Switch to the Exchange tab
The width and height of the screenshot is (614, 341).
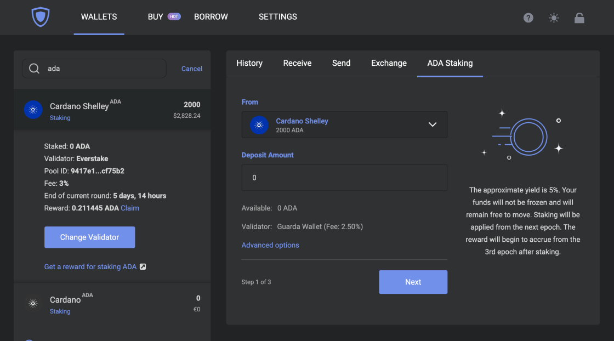[x=389, y=63]
